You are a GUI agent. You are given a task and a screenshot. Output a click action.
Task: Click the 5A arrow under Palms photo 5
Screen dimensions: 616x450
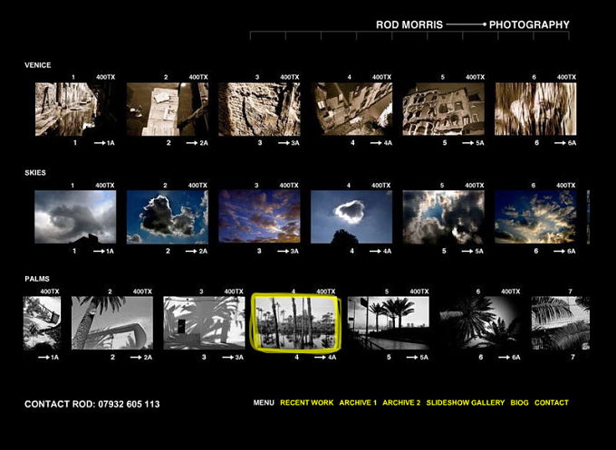tap(418, 358)
